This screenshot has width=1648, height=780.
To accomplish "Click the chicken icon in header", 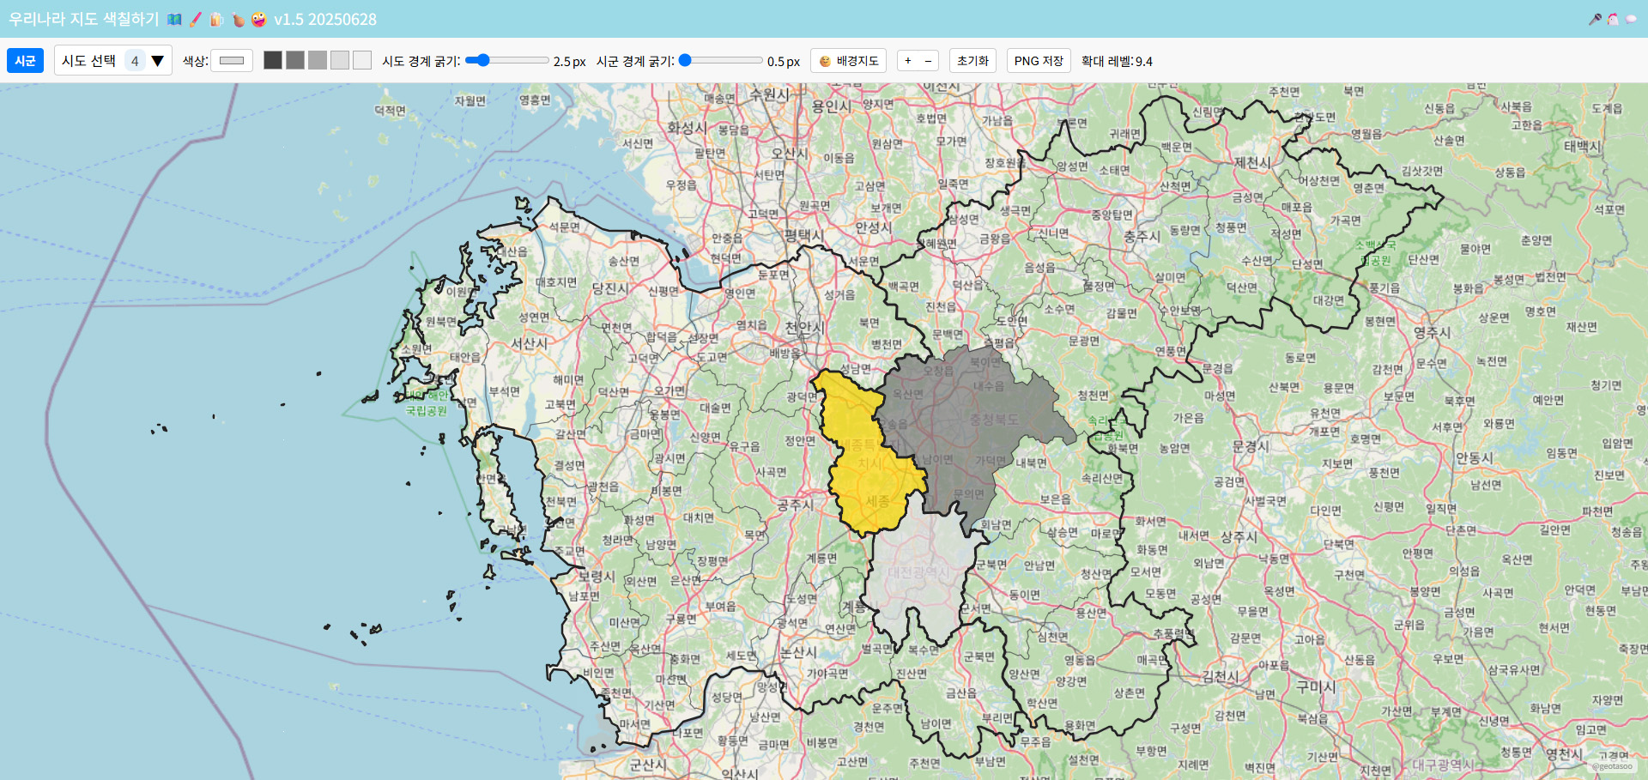I will click(x=1613, y=19).
